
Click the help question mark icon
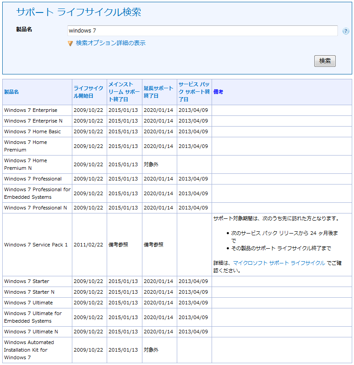[x=346, y=31]
